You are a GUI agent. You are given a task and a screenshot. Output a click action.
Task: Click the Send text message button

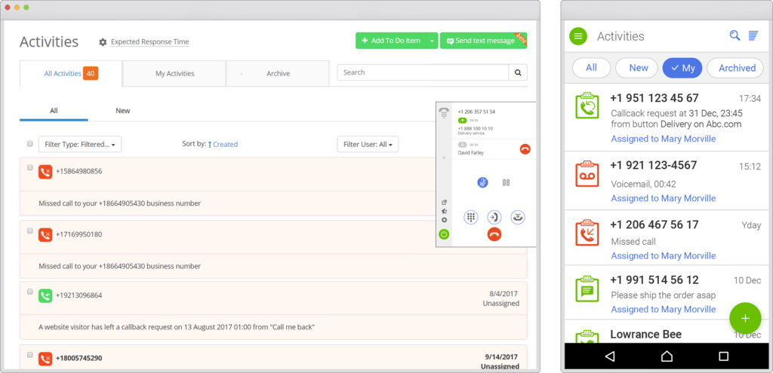click(483, 41)
